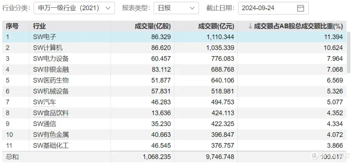
Task: Click the 截止日期 field showing 2024-09-24
Action: click(x=273, y=8)
